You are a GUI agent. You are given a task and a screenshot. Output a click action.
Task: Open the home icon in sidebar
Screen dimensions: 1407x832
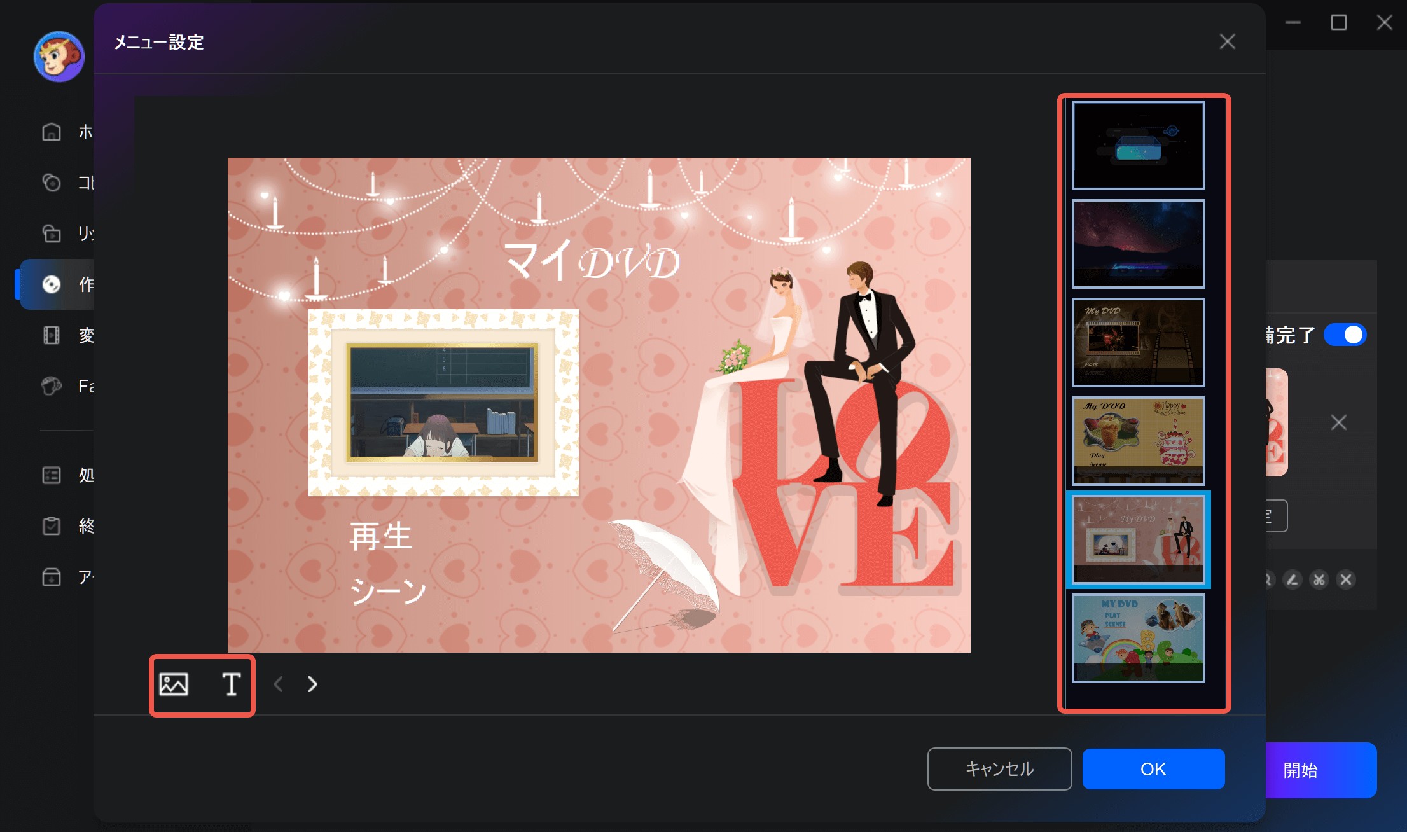click(52, 132)
